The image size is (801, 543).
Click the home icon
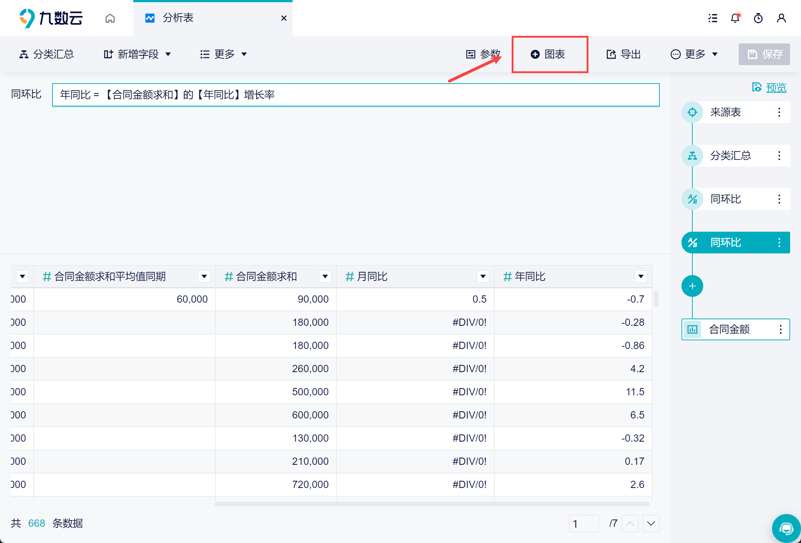[x=110, y=18]
